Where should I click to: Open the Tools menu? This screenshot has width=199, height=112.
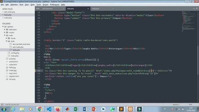pos(39,5)
